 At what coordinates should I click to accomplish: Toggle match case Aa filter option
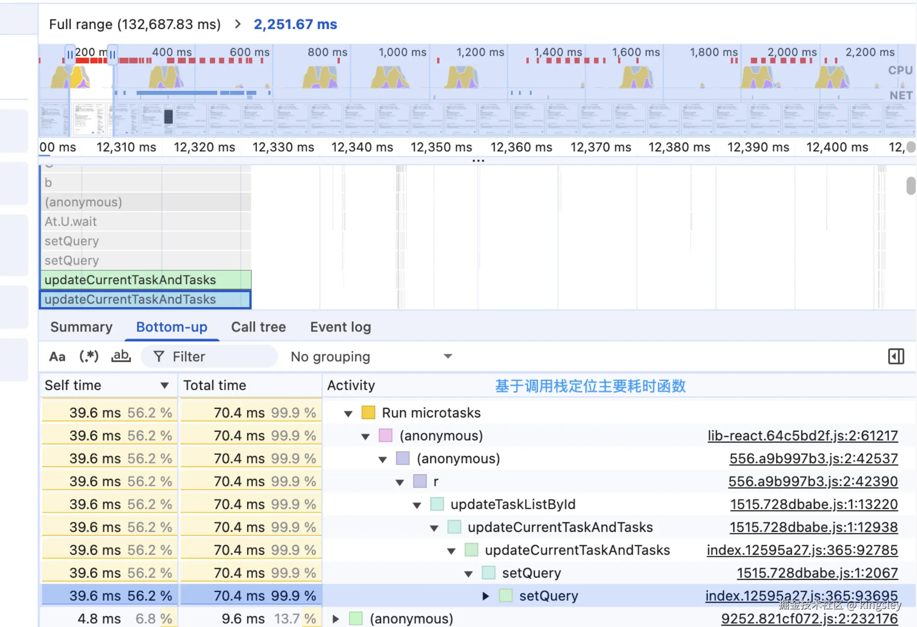57,356
